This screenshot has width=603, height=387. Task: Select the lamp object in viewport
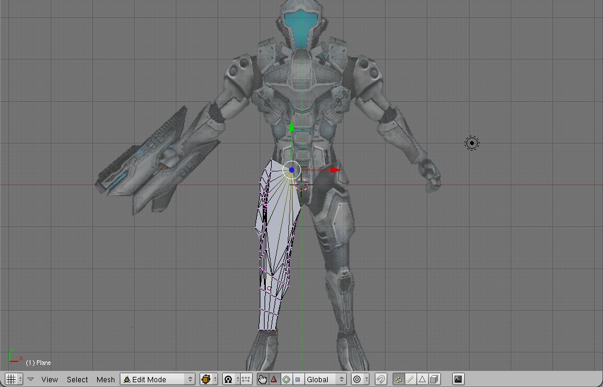pos(472,143)
